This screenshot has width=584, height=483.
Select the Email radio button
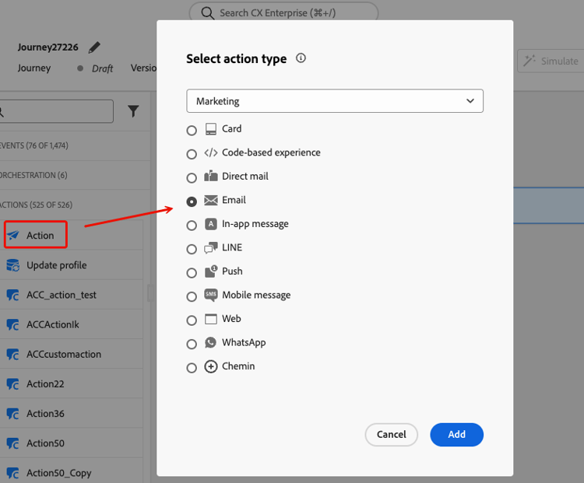(192, 201)
